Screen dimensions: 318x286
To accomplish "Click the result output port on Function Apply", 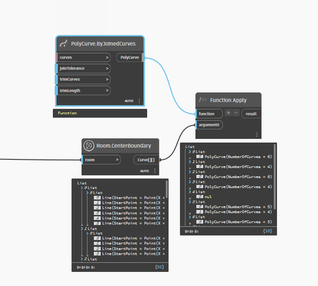I will 251,113.
